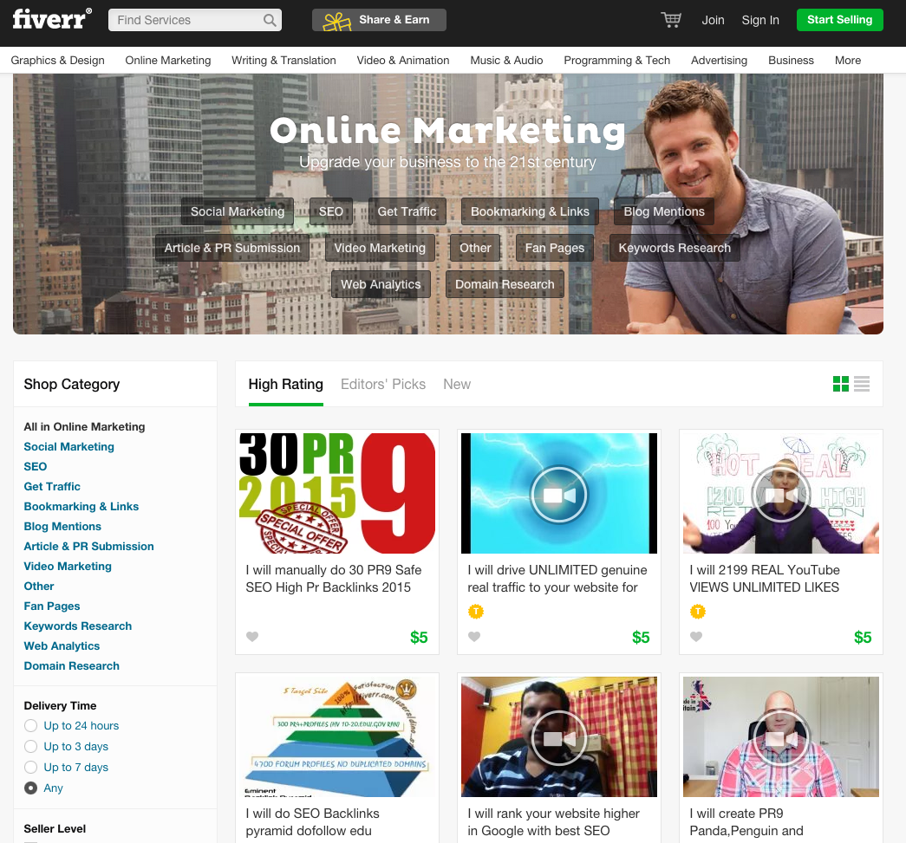Click the gift icon on Share & Earn

(337, 22)
